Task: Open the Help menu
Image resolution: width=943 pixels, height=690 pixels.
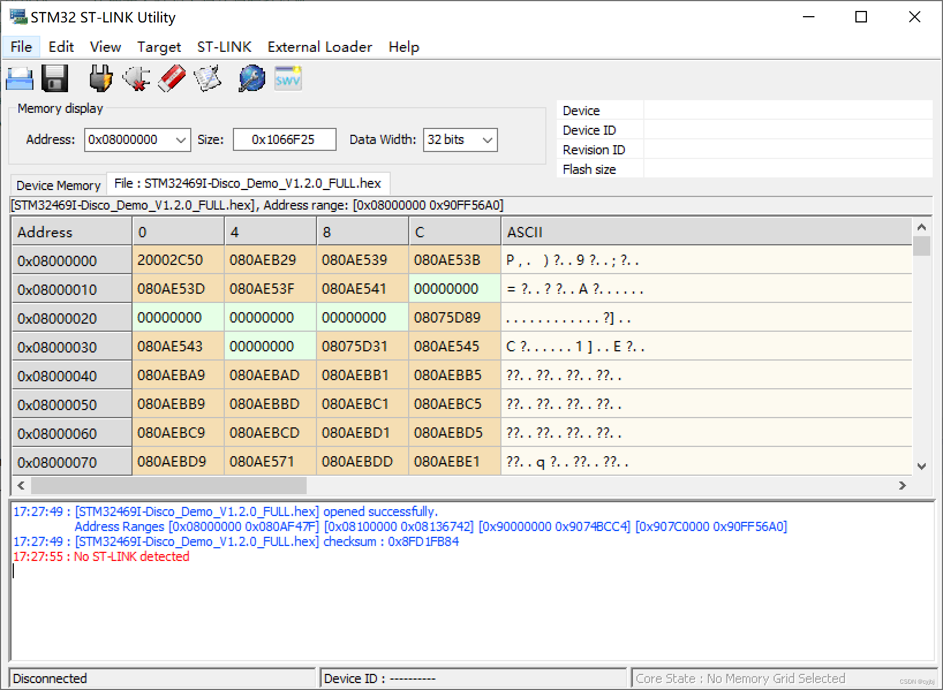Action: coord(403,47)
